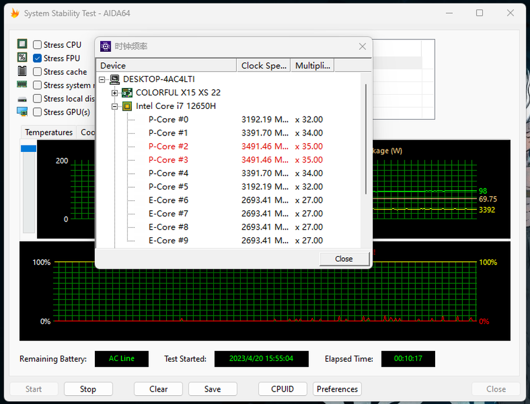The height and width of the screenshot is (404, 530).
Task: Switch to the Temperatures tab
Action: (49, 133)
